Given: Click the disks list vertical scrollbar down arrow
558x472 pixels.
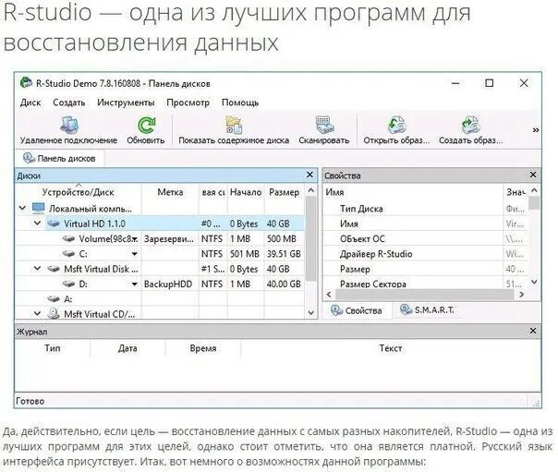Looking at the screenshot, I should tap(310, 313).
